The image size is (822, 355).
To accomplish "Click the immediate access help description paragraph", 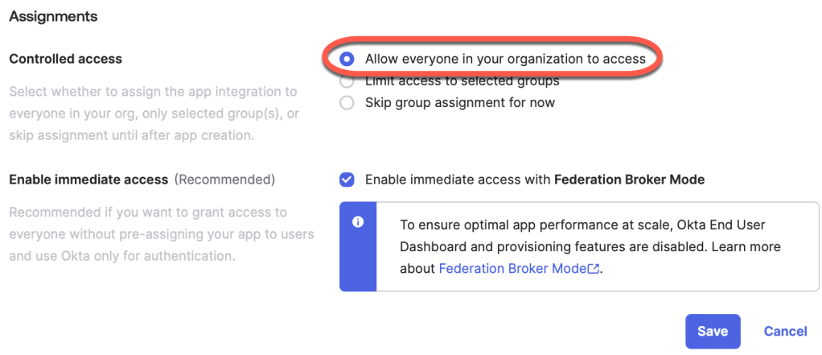I will point(161,234).
